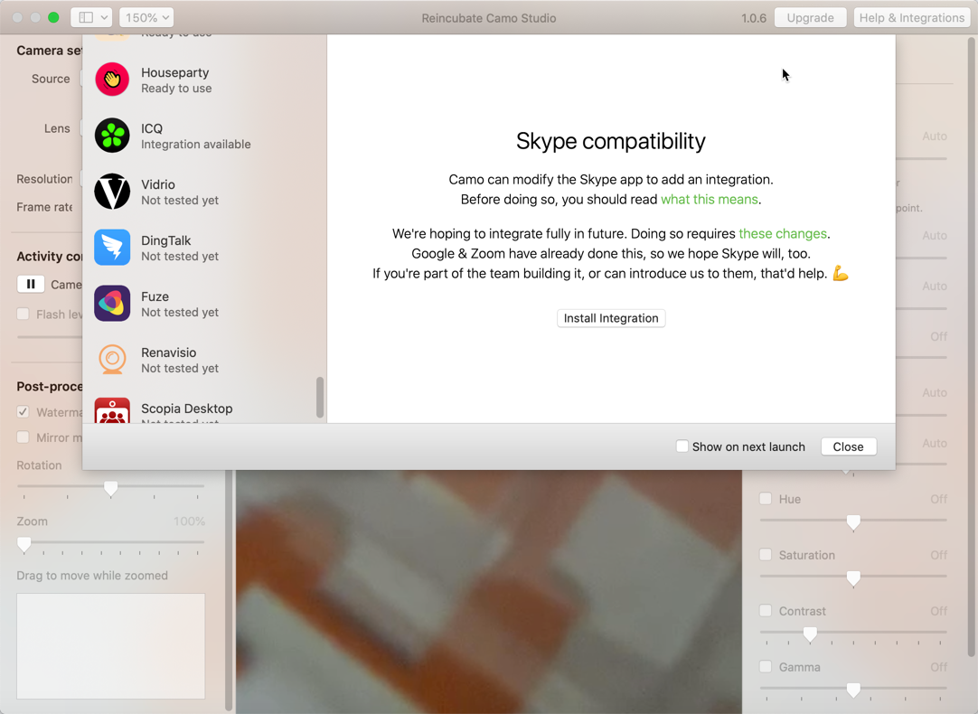This screenshot has height=714, width=978.
Task: Enable the Contrast checkbox
Action: (x=766, y=610)
